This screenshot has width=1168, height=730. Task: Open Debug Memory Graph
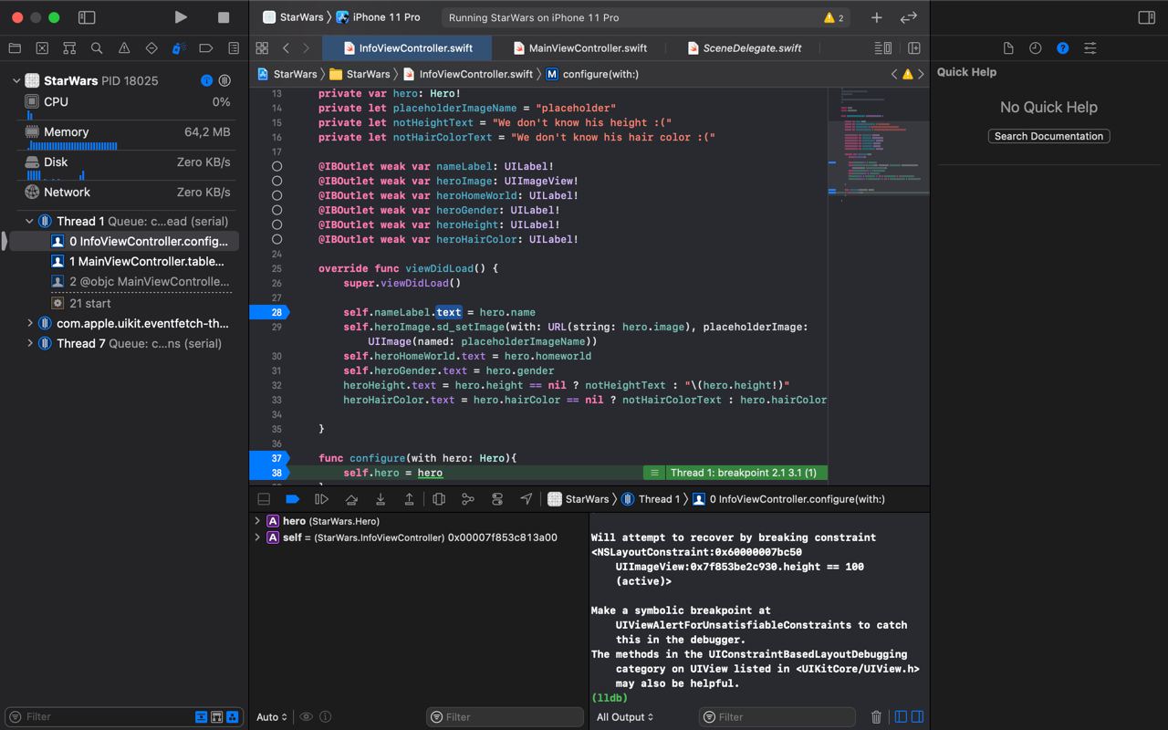point(468,499)
